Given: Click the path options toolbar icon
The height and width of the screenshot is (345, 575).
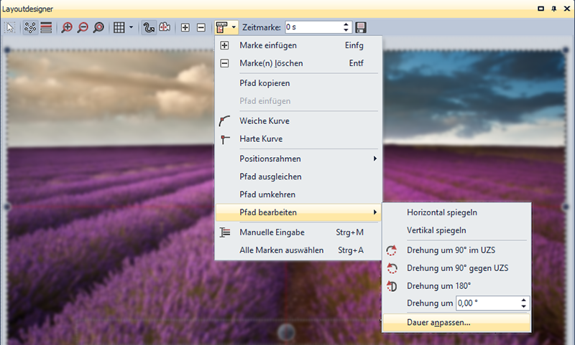Looking at the screenshot, I should point(222,27).
